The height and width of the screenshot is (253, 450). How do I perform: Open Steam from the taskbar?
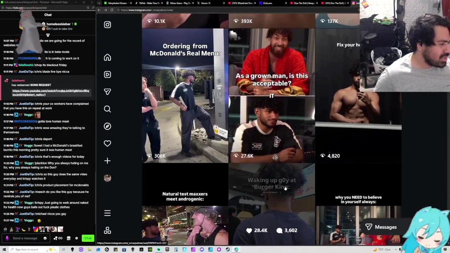tap(227, 249)
